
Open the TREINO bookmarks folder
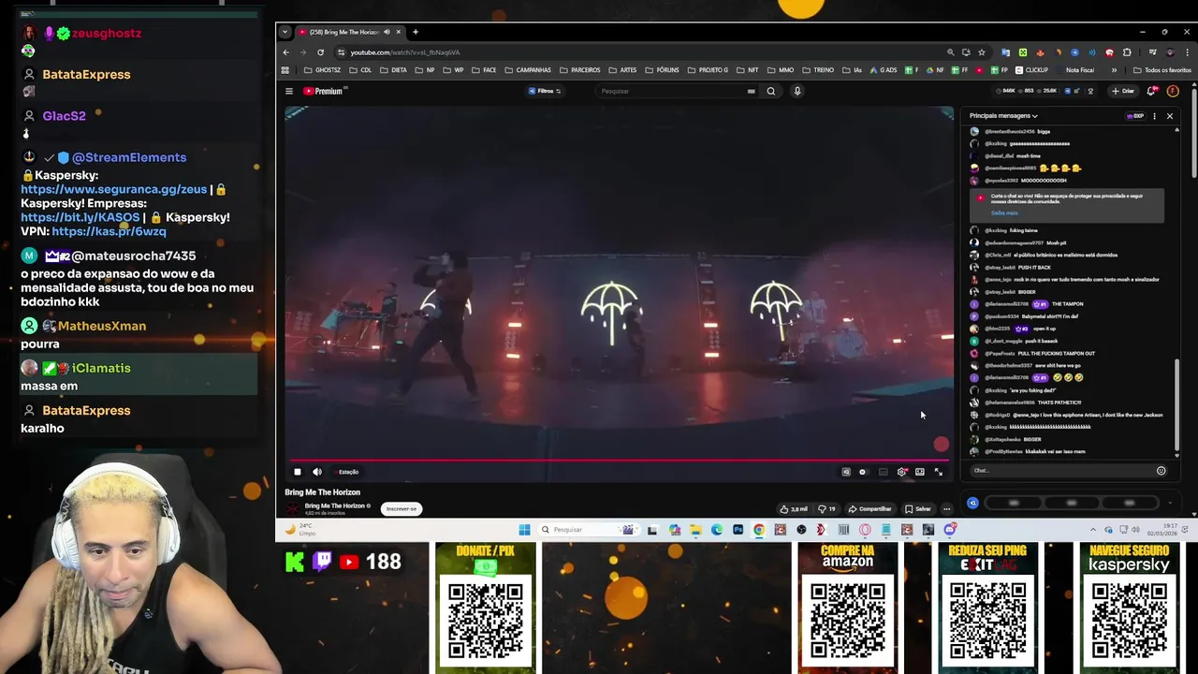tap(818, 70)
